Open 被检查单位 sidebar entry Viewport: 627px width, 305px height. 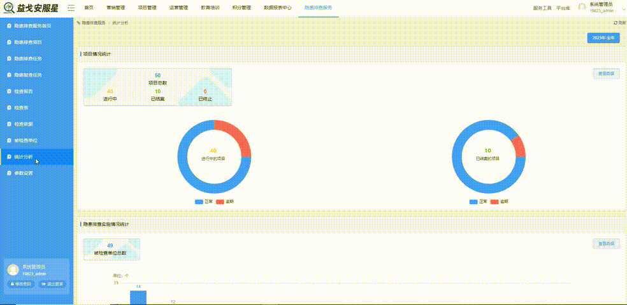pyautogui.click(x=36, y=140)
